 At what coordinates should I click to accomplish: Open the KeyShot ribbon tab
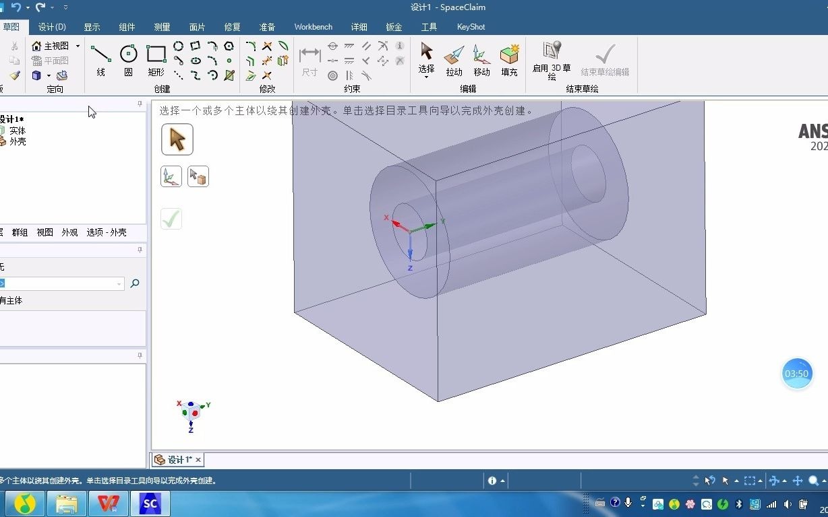[x=471, y=27]
